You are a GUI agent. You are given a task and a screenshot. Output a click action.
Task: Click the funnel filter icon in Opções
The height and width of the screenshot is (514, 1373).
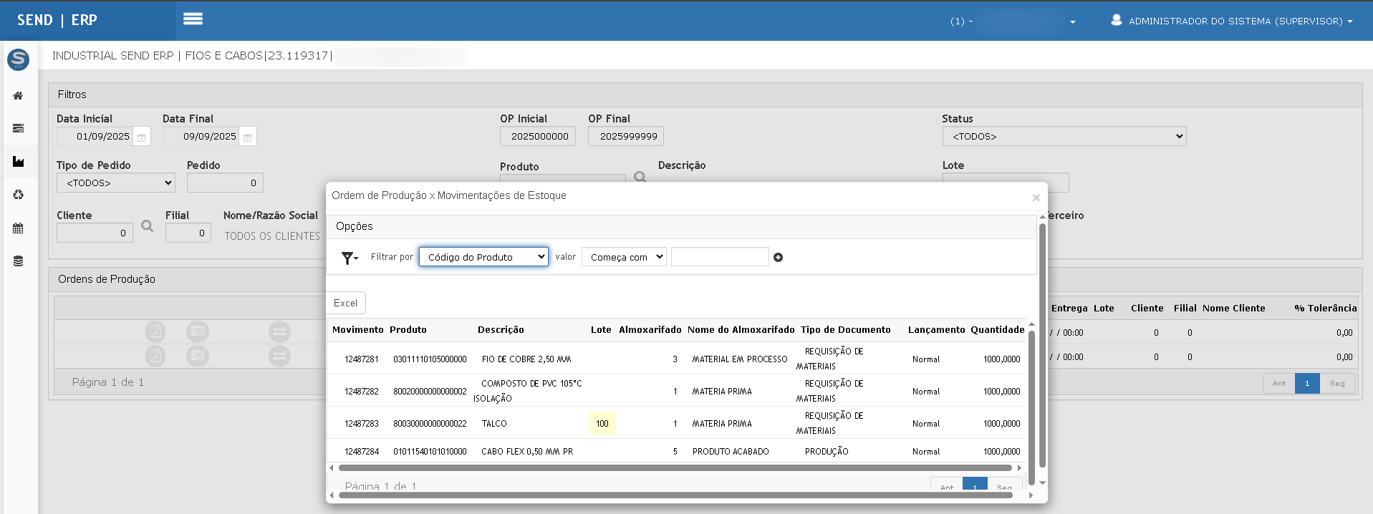pyautogui.click(x=349, y=258)
